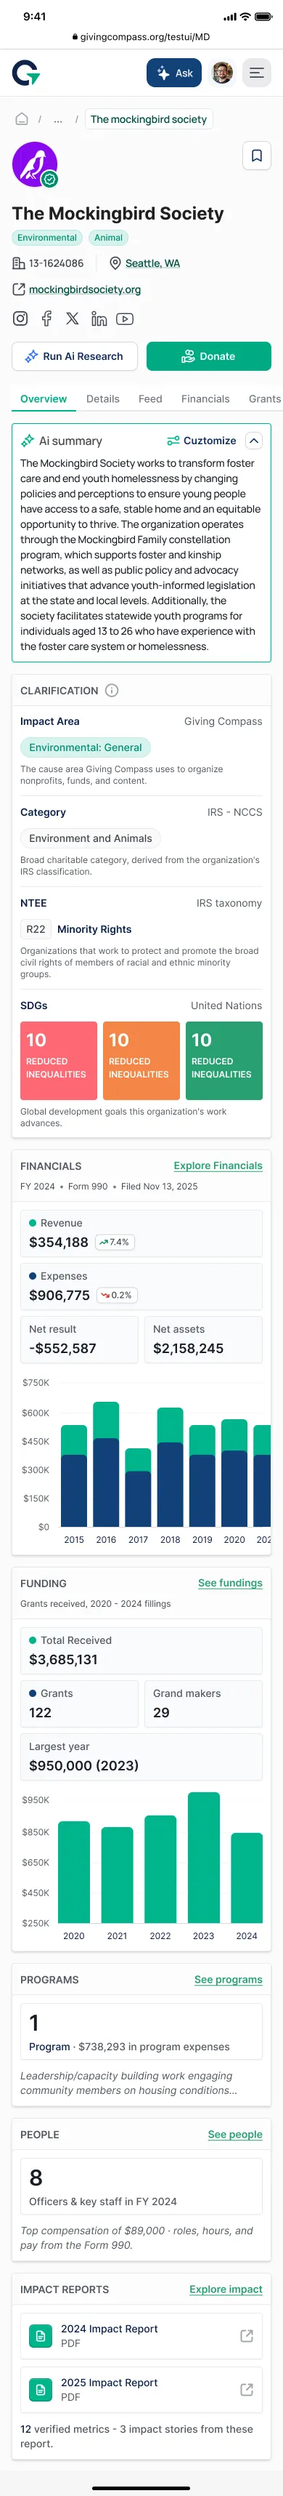283x2496 pixels.
Task: Open See fundings link
Action: [230, 1584]
